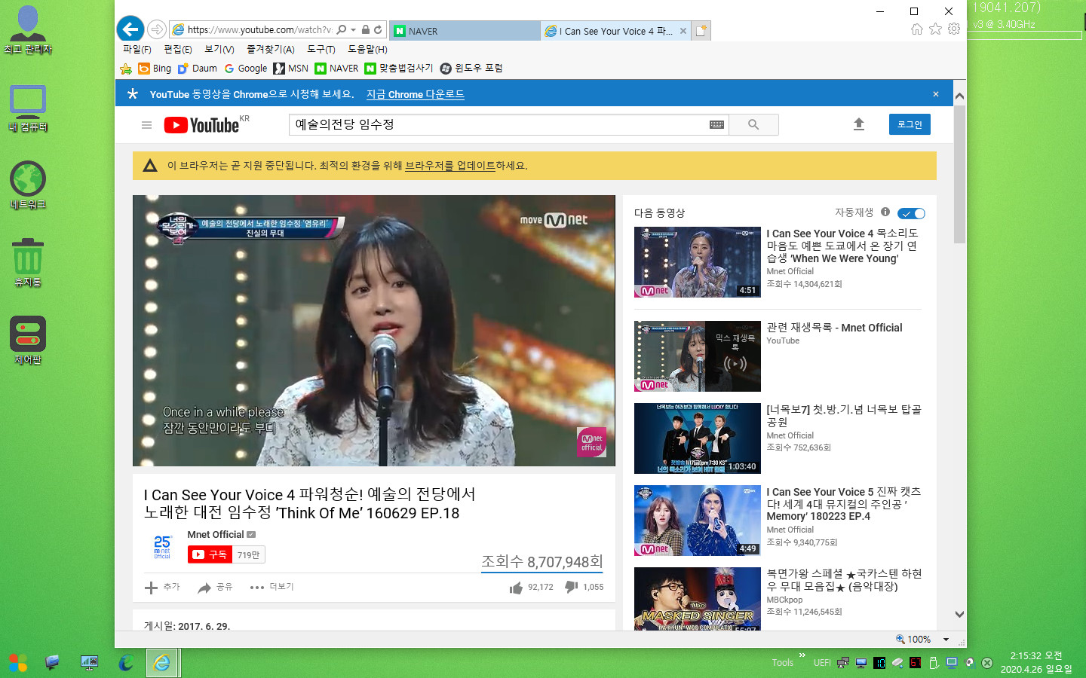The image size is (1086, 678).
Task: Open the 도움말(H) menu
Action: (x=368, y=49)
